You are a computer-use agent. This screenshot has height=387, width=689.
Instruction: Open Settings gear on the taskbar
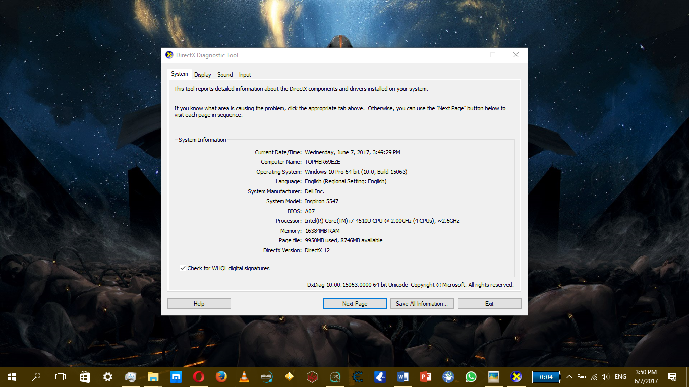[x=108, y=377]
